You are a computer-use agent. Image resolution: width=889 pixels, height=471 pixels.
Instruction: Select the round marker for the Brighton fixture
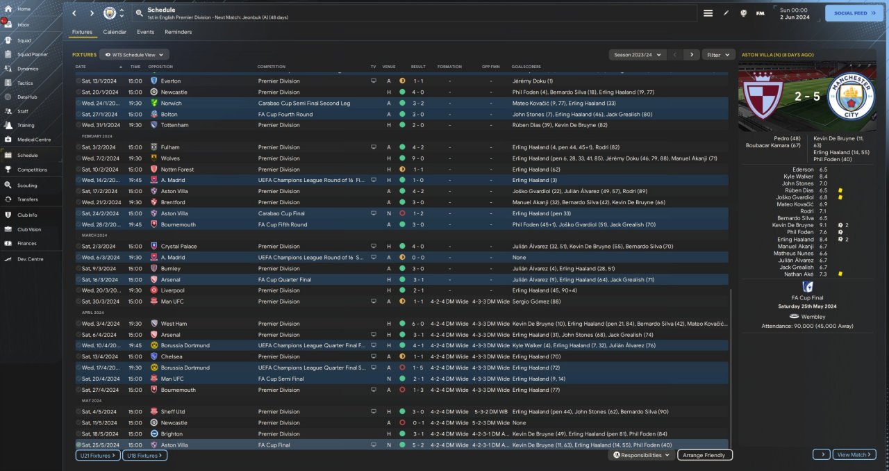coord(78,433)
